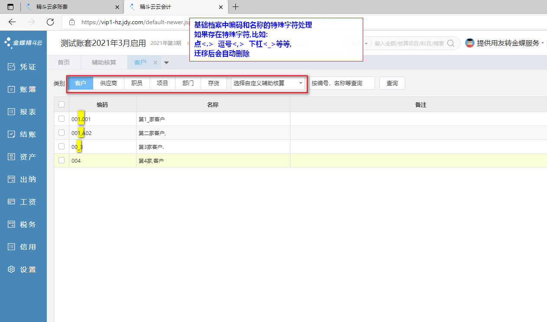
Task: Focus the 按编号, 名称等查询 search field
Action: tap(342, 83)
